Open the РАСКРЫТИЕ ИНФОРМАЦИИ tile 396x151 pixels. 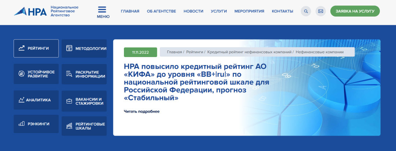pos(84,74)
